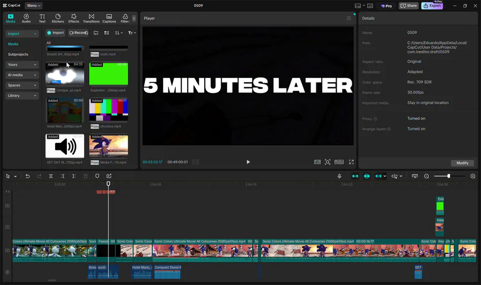The width and height of the screenshot is (481, 285).
Task: Toggle the second video track header icon
Action: click(7, 227)
